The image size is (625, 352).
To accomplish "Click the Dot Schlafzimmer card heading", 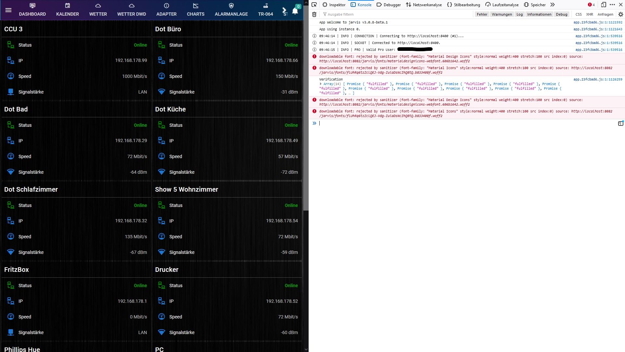I will tap(31, 189).
